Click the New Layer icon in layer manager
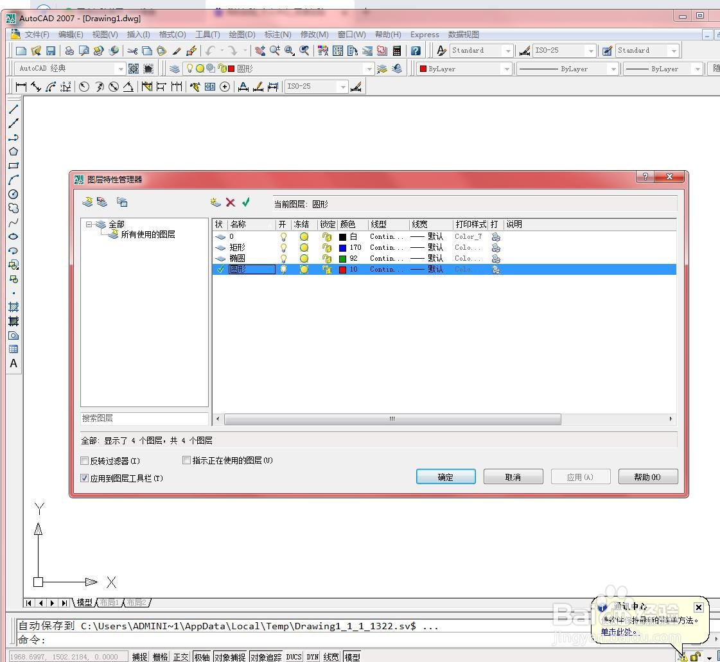This screenshot has height=662, width=720. [215, 202]
